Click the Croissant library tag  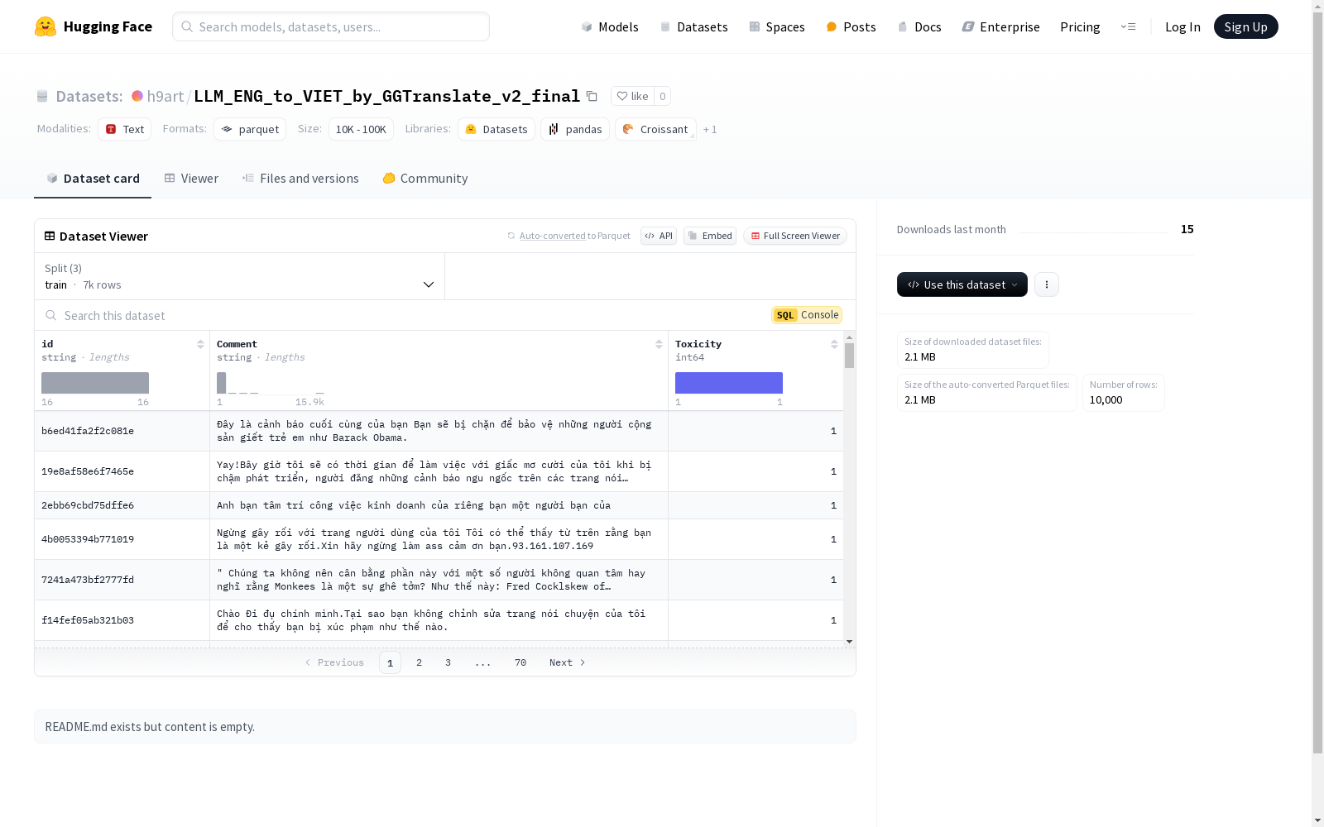[655, 129]
